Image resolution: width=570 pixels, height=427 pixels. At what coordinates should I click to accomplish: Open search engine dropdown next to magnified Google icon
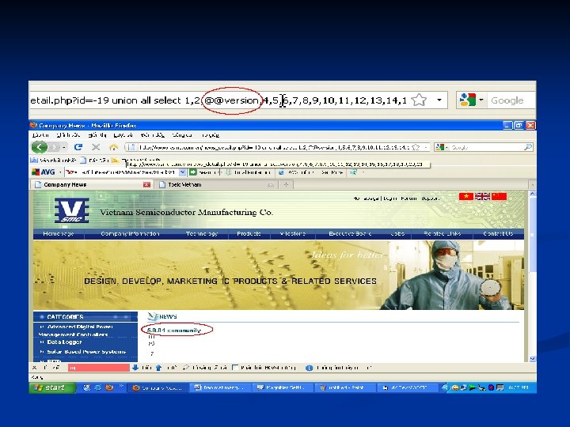point(481,100)
